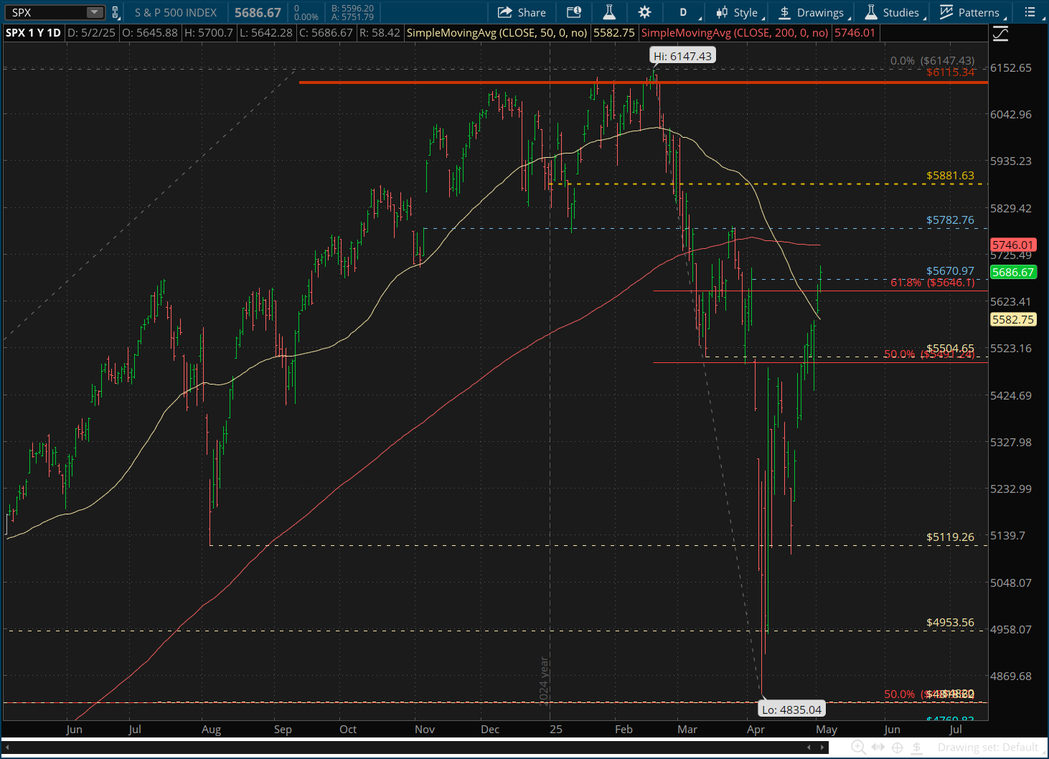Screen dimensions: 1049x759
Task: Click the Bid/Ask quote values in header
Action: tap(352, 12)
